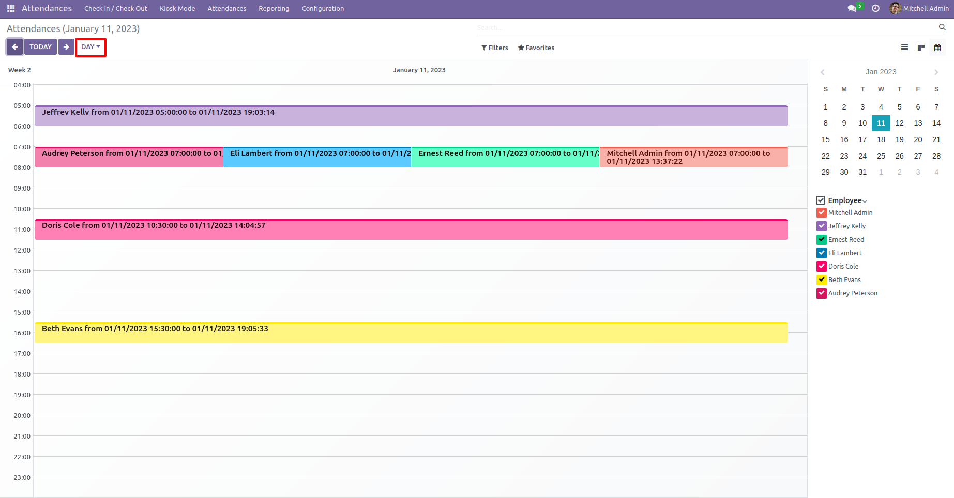This screenshot has width=954, height=498.
Task: Open Configuration menu
Action: tap(323, 9)
